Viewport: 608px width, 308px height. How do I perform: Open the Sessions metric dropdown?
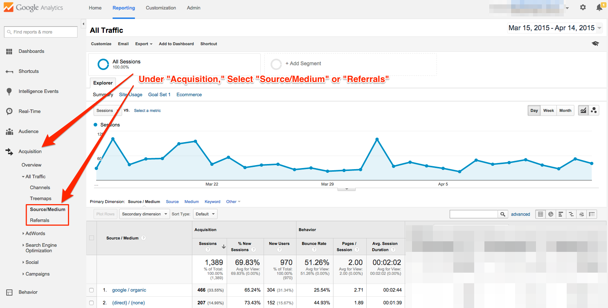(x=107, y=110)
